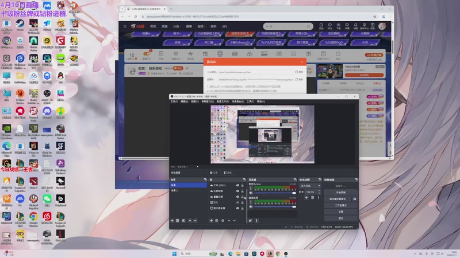Toggle the orange live switch in Douyu toolbar

(x=146, y=54)
